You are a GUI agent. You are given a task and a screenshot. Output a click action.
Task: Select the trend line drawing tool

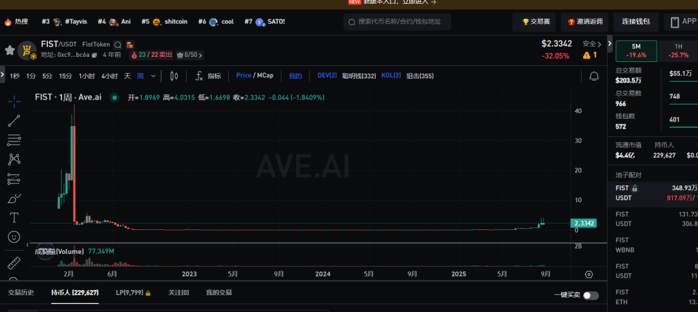point(14,121)
